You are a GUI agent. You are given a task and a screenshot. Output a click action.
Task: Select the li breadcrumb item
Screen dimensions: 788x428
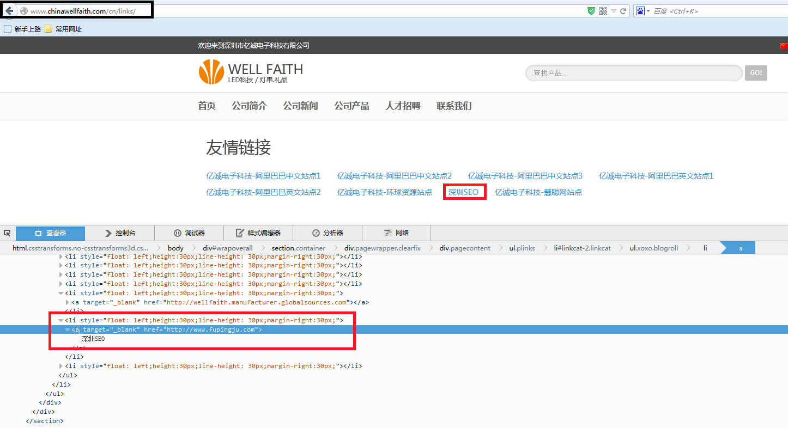click(705, 248)
